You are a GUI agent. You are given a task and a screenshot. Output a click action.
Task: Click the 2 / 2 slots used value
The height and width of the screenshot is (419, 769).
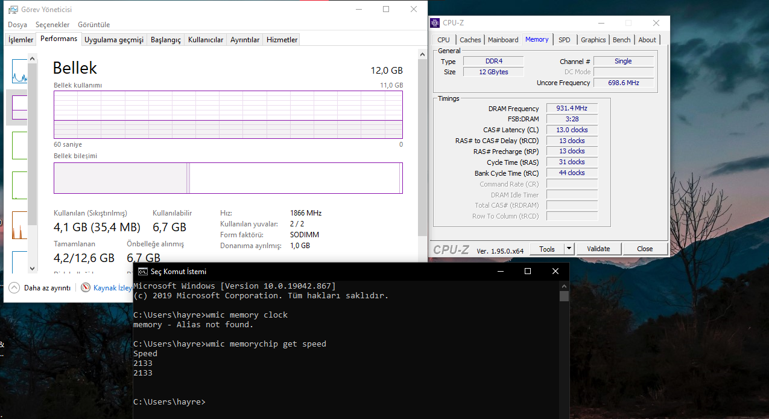click(297, 224)
